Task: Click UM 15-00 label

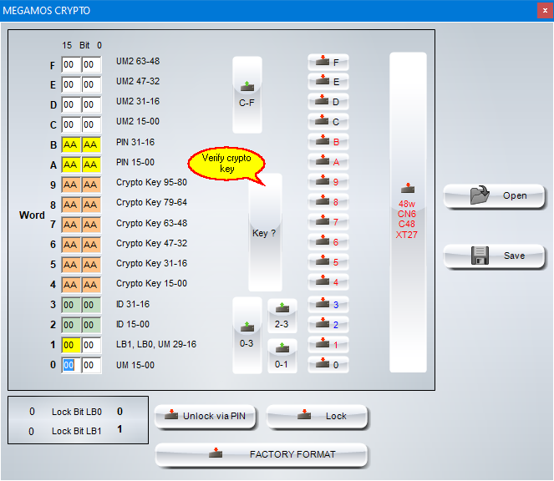Action: point(135,365)
